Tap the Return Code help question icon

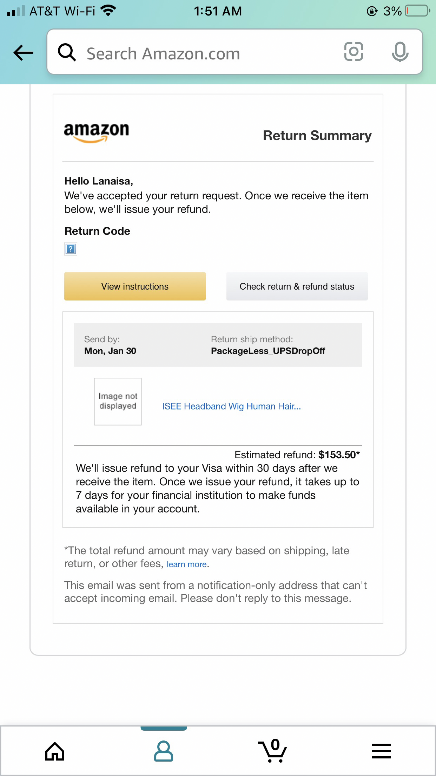70,249
